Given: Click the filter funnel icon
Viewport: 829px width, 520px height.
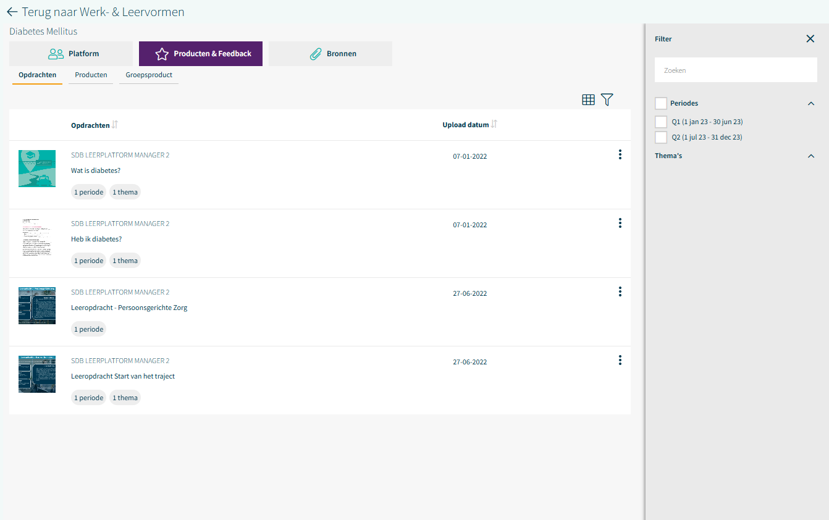Looking at the screenshot, I should click(x=607, y=100).
